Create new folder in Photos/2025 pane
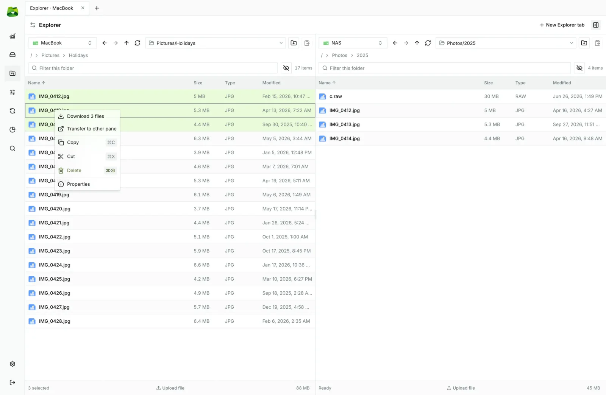This screenshot has height=395, width=606. point(584,43)
